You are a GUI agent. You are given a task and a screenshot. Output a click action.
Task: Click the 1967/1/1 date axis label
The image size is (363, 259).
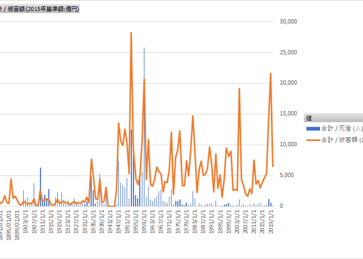161,222
